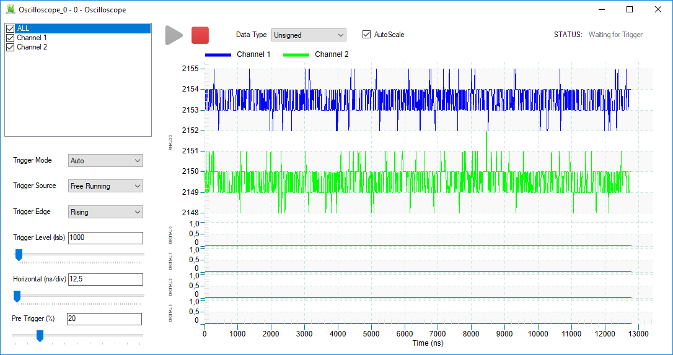Click the 13000 x-axis tick label
673x355 pixels.
(638, 333)
